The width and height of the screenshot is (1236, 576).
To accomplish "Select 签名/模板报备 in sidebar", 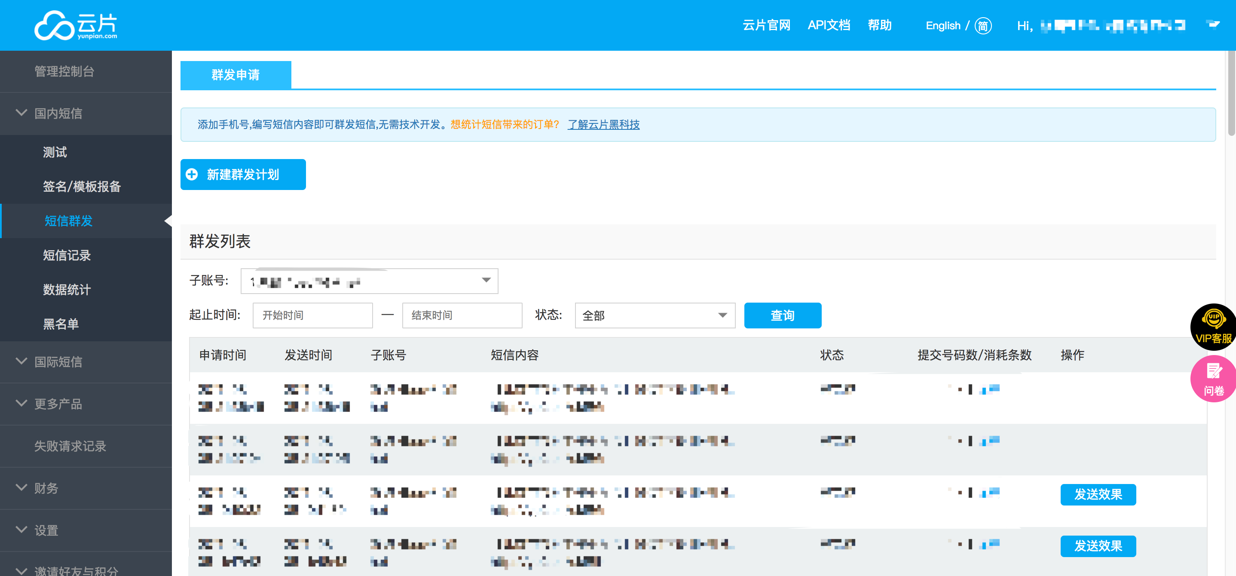I will point(82,186).
